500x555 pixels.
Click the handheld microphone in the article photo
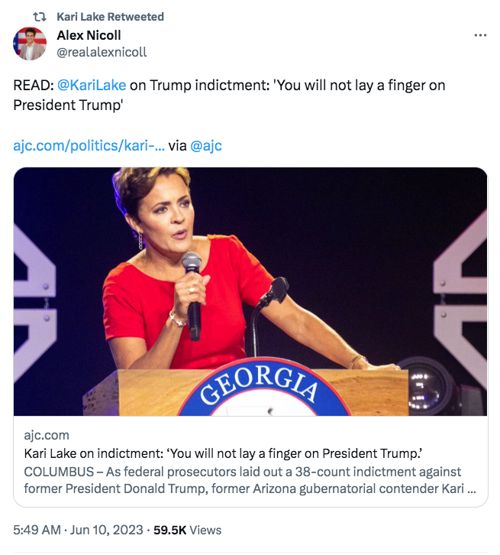[192, 294]
